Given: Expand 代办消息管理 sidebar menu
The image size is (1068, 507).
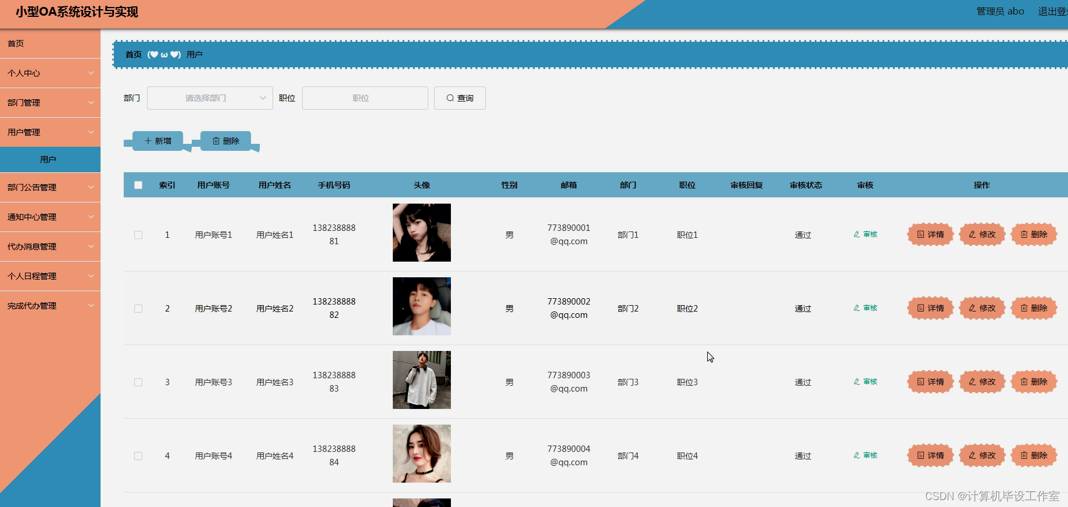Looking at the screenshot, I should [x=50, y=247].
